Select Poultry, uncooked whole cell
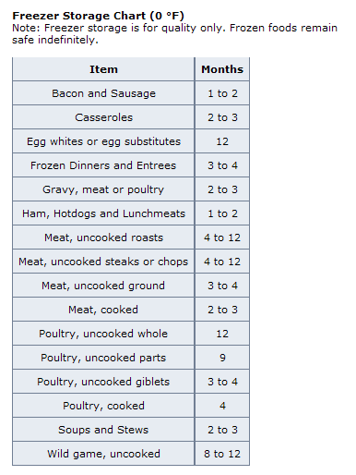The width and height of the screenshot is (356, 475). (x=103, y=334)
